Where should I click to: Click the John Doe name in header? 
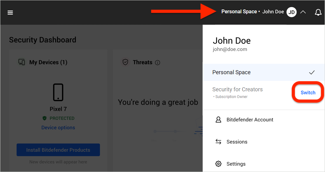click(x=273, y=12)
